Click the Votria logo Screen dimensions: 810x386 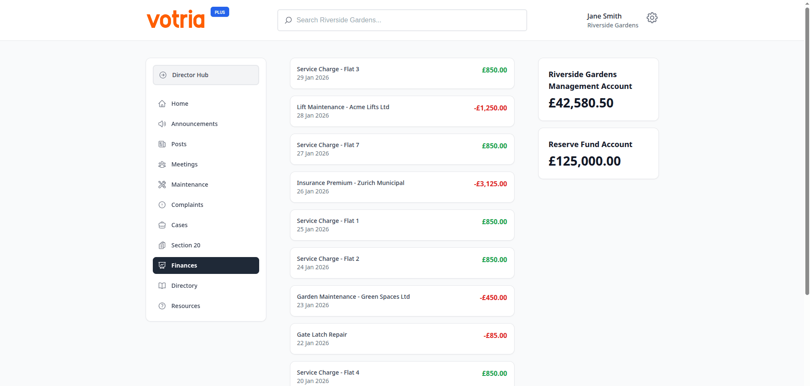[175, 19]
